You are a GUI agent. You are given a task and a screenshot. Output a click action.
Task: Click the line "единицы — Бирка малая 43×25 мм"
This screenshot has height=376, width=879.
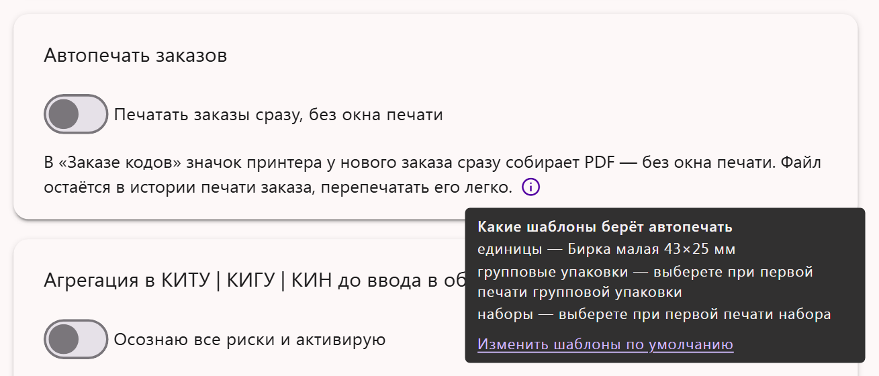point(606,249)
